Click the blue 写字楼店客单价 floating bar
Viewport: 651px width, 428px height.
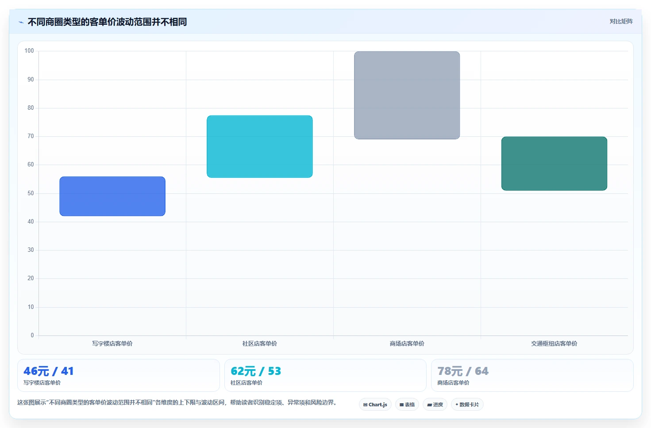(112, 196)
